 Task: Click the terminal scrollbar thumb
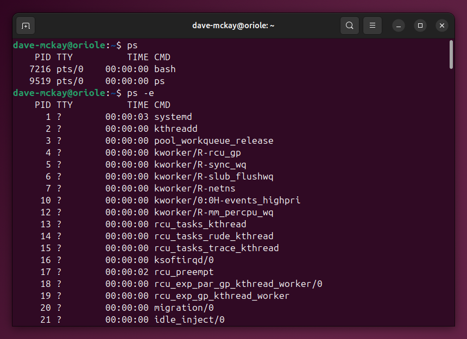pos(451,55)
